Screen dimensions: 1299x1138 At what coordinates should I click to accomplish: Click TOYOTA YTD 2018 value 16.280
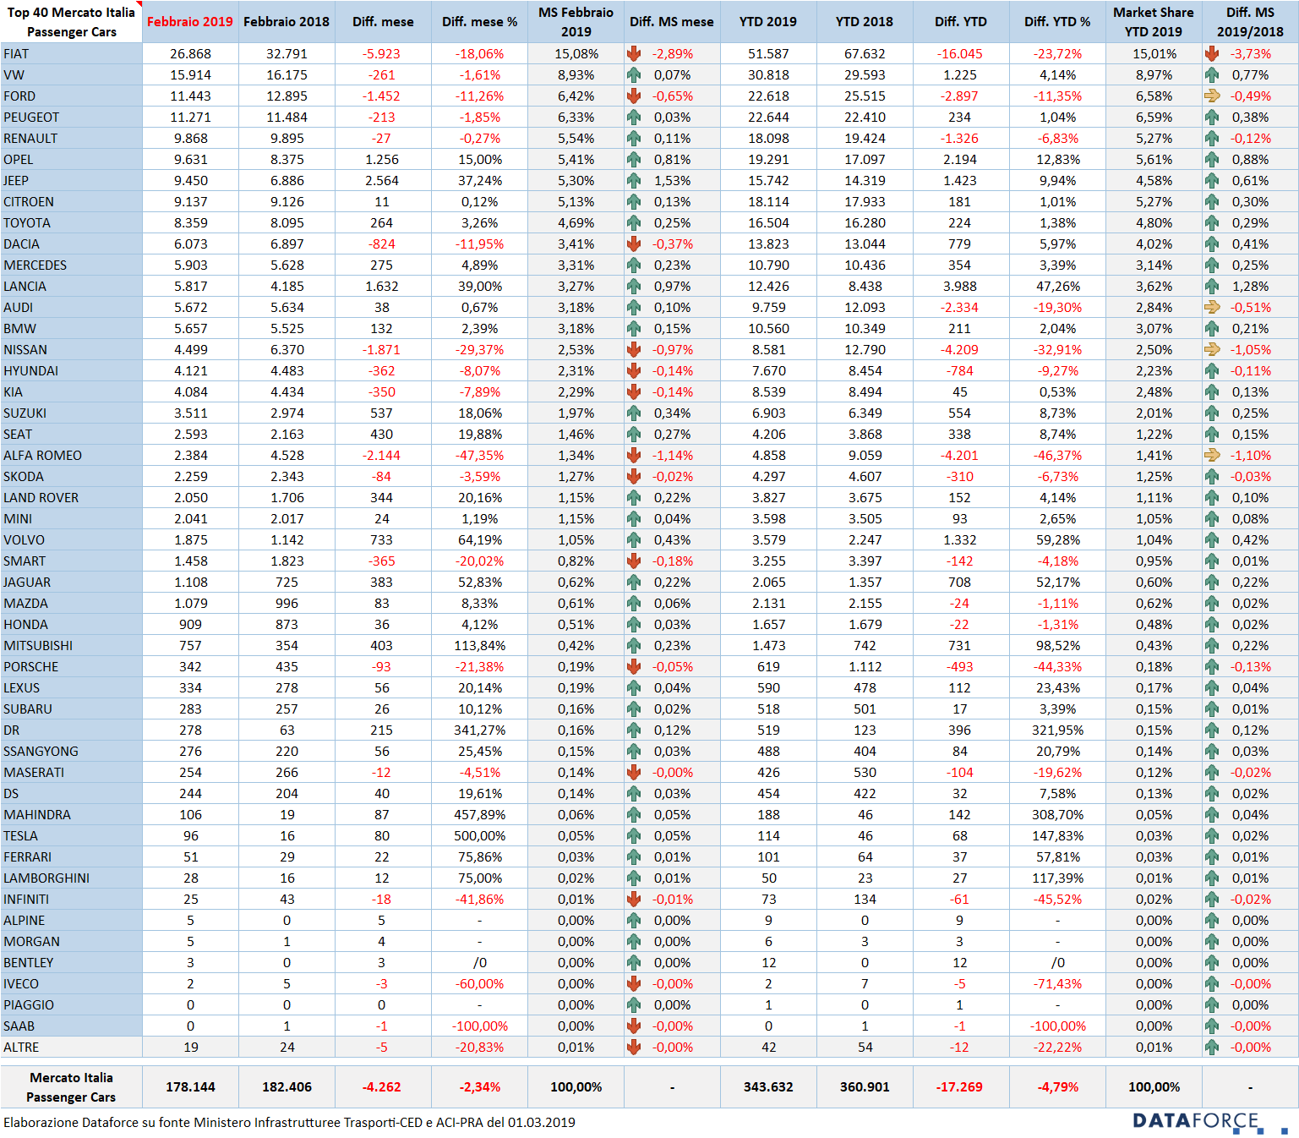point(865,222)
